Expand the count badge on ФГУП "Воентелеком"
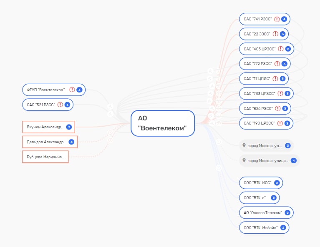The width and height of the screenshot is (320, 247). [79, 90]
